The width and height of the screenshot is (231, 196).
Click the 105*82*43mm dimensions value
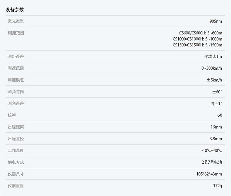(209, 174)
